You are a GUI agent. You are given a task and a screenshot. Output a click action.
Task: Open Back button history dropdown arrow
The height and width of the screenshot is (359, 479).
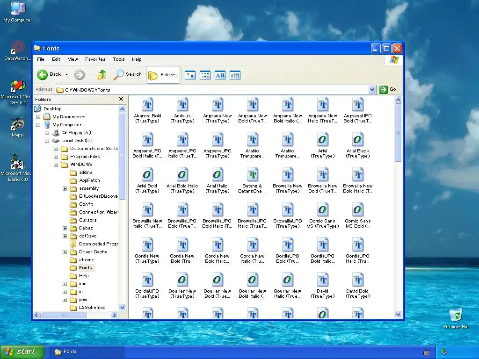click(x=66, y=74)
